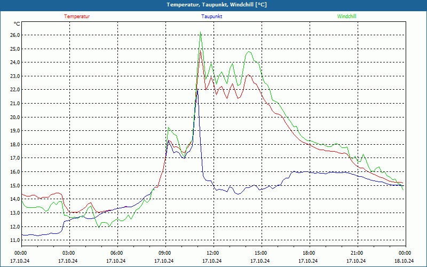The height and width of the screenshot is (267, 427).
Task: Click the '25,0' y-axis value
Action: pos(15,49)
